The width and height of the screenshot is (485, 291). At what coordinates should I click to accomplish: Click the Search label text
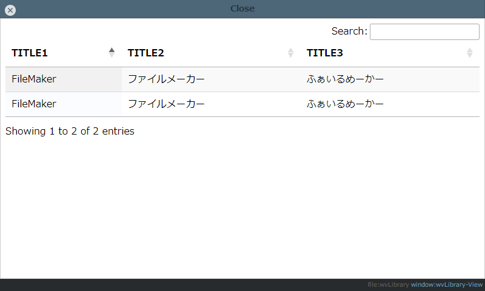(x=349, y=32)
